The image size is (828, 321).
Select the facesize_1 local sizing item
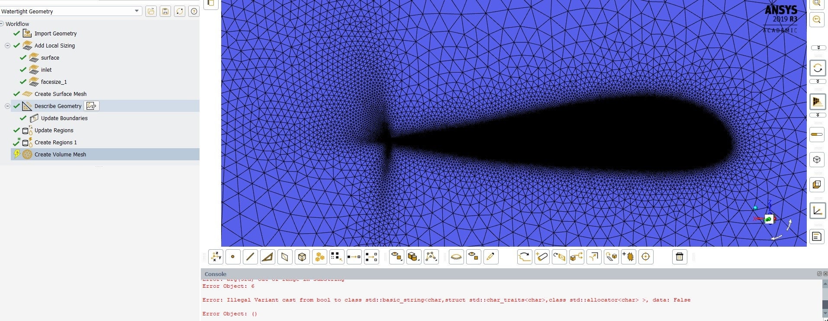pyautogui.click(x=54, y=82)
